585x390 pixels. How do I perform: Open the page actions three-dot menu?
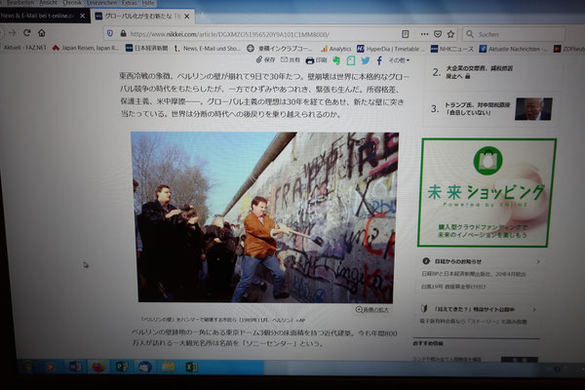coord(424,34)
